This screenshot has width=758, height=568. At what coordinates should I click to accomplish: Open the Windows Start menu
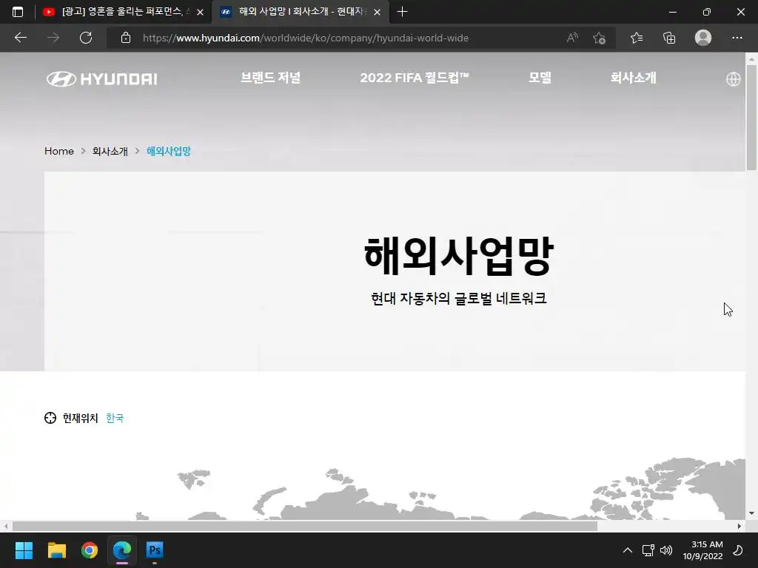24,550
